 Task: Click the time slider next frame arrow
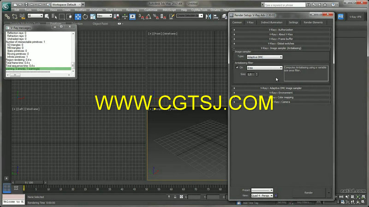pos(45,182)
